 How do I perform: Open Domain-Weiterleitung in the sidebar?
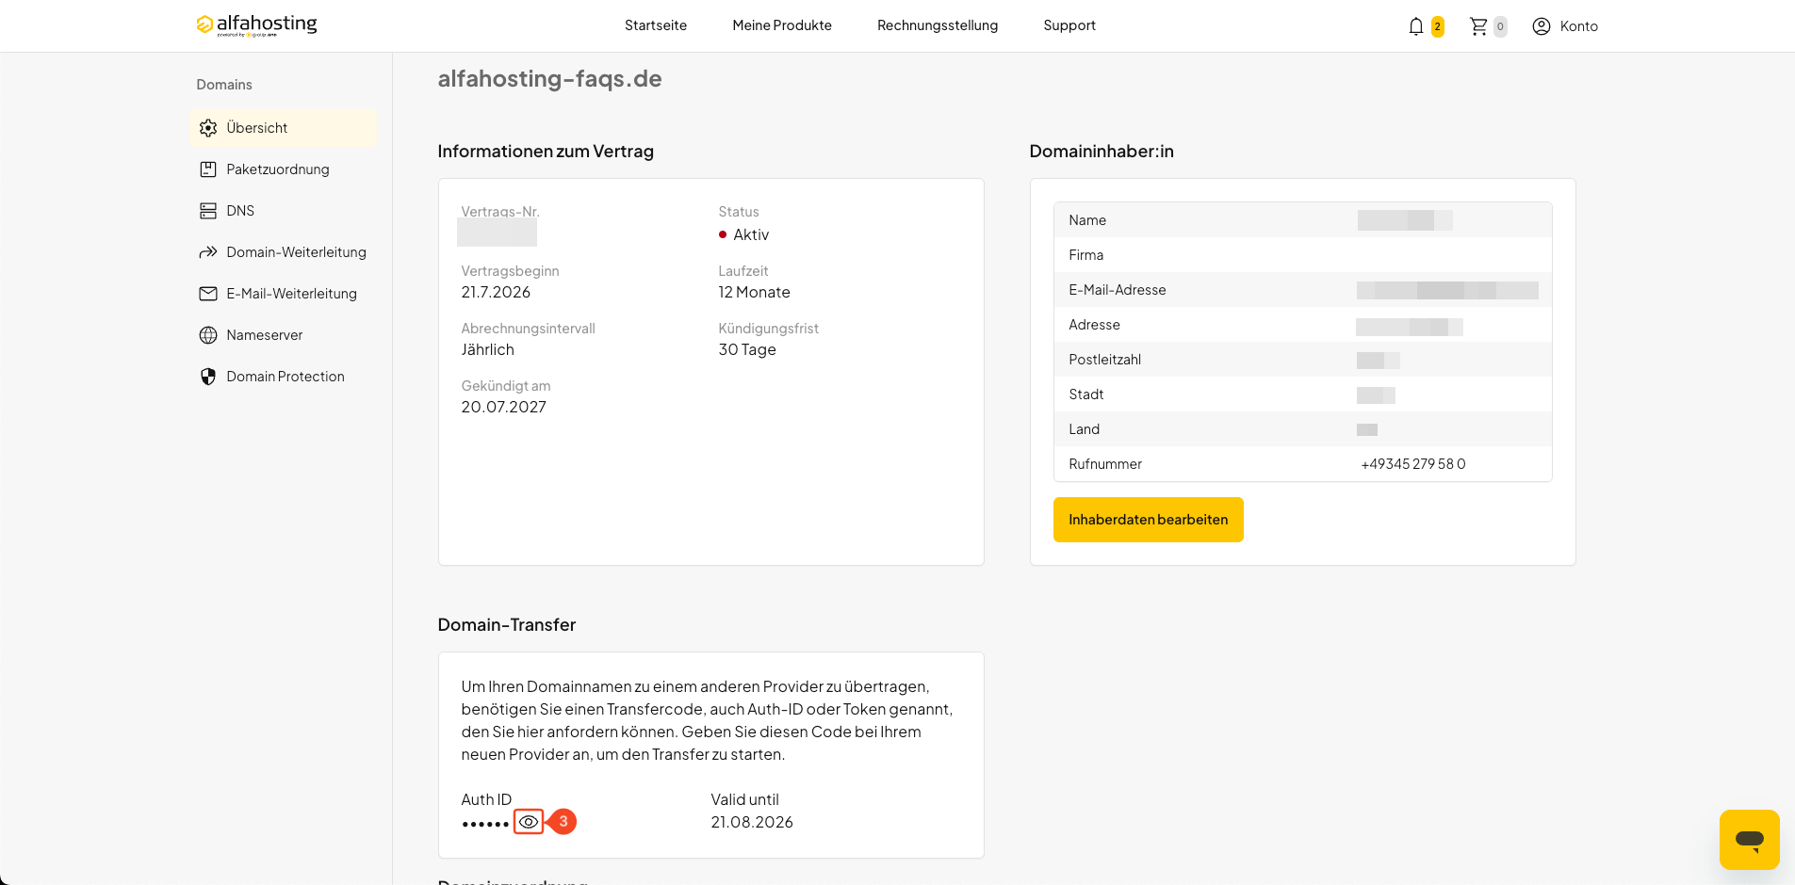283,252
